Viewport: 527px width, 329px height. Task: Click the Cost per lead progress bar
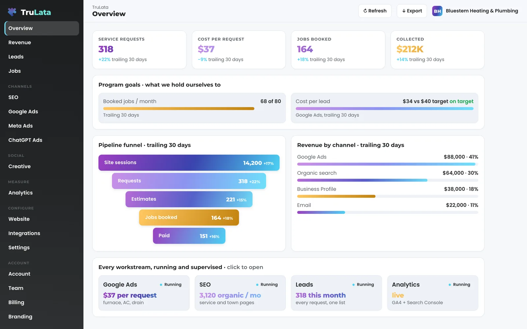tap(384, 109)
